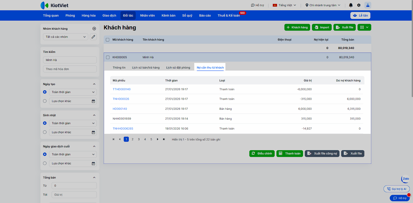Screen dimensions: 413x203
Task: Open the Báo cáo menu
Action: pyautogui.click(x=205, y=15)
